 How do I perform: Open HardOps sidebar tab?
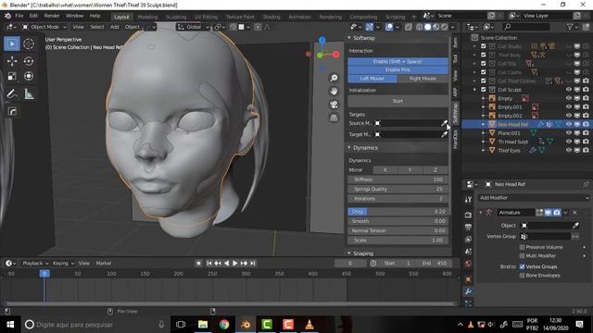(455, 140)
